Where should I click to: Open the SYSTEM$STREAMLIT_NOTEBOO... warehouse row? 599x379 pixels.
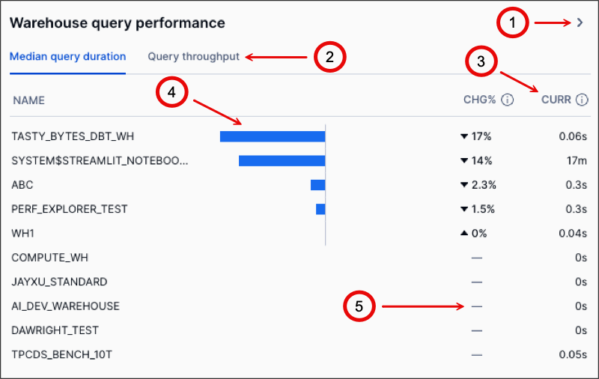pyautogui.click(x=100, y=160)
